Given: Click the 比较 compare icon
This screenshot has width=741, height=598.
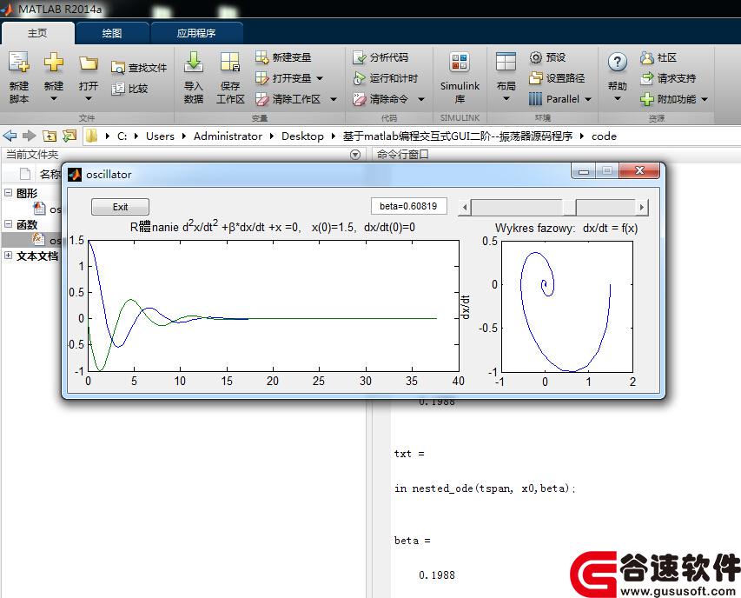Looking at the screenshot, I should click(x=117, y=89).
